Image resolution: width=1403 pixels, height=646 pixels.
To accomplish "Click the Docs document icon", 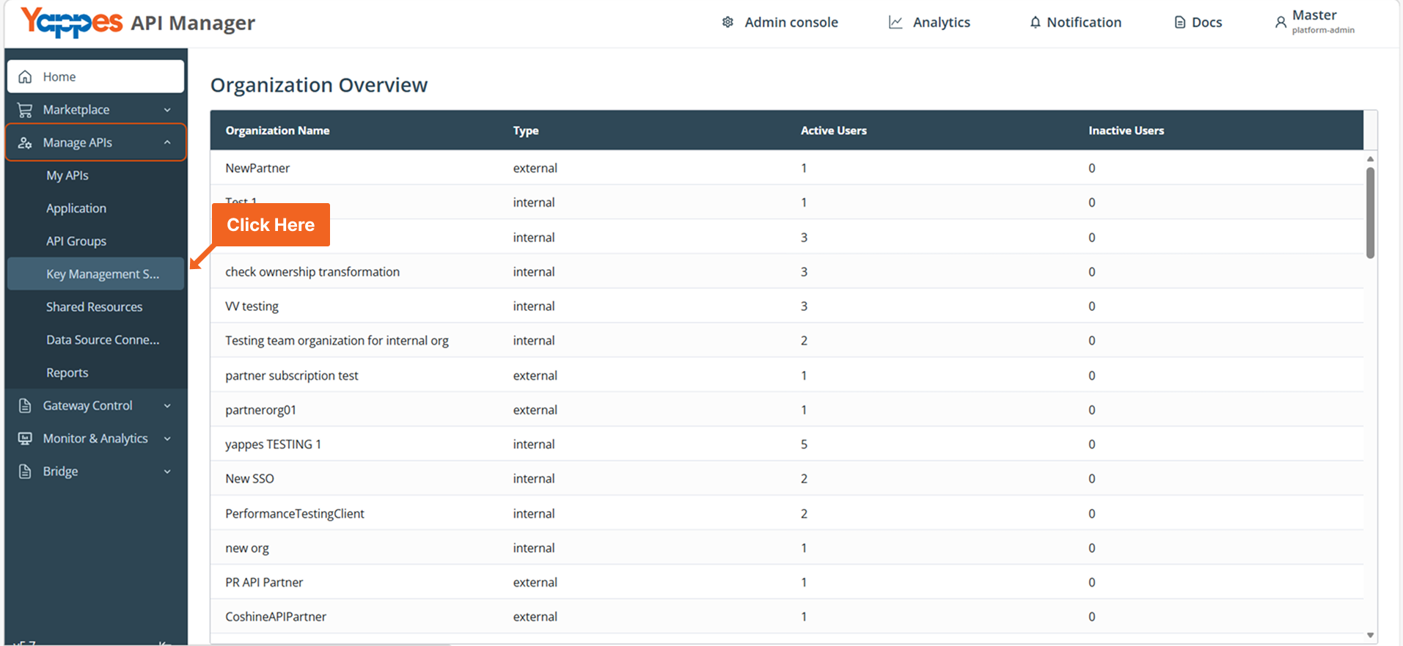I will coord(1179,22).
